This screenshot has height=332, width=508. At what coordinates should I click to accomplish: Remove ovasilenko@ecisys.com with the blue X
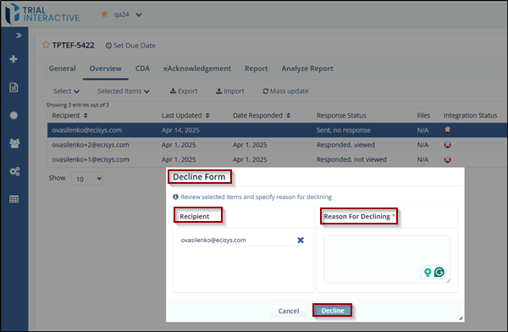click(301, 241)
